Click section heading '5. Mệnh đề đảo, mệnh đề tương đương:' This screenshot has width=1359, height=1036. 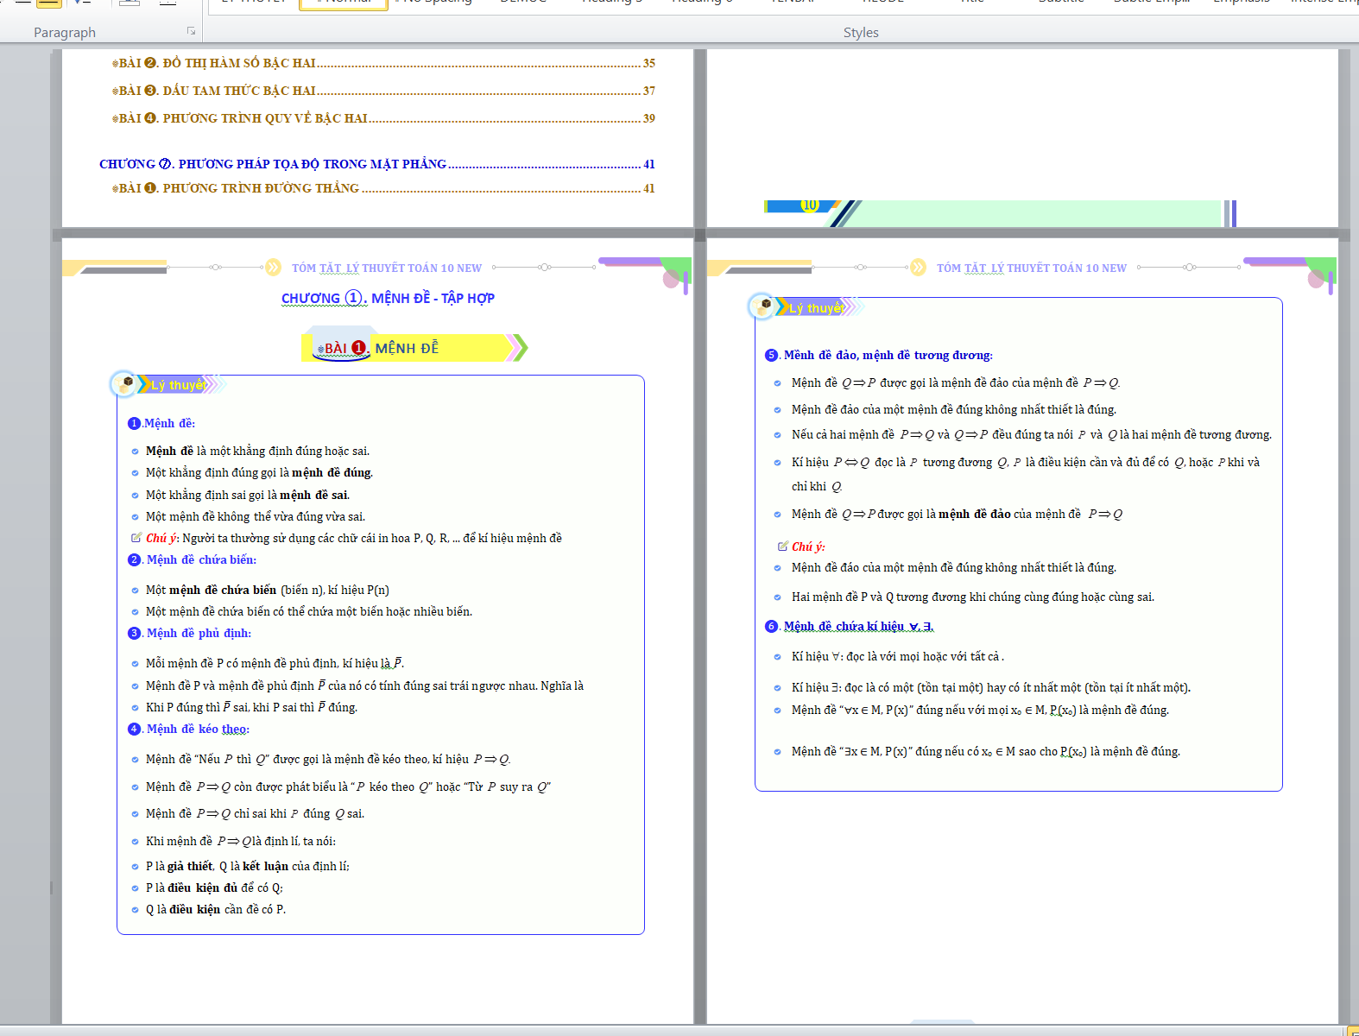879,355
